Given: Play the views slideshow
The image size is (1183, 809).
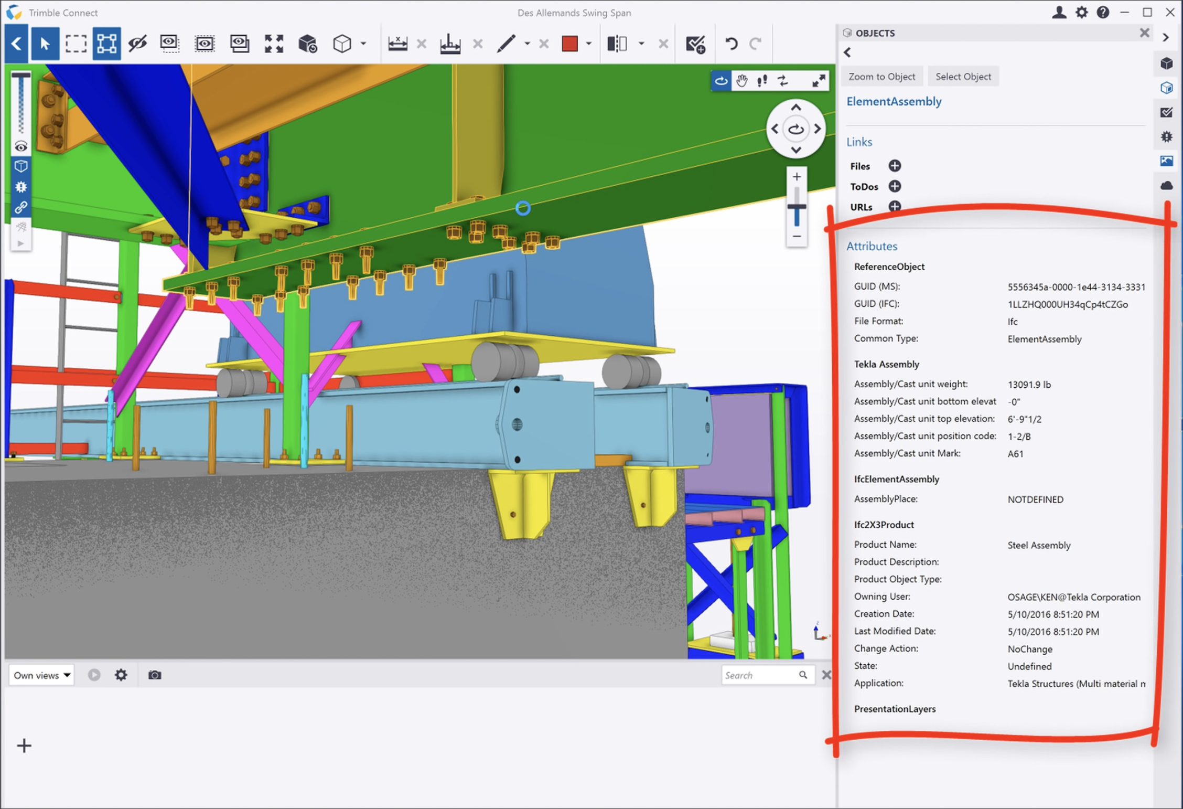Looking at the screenshot, I should tap(94, 675).
